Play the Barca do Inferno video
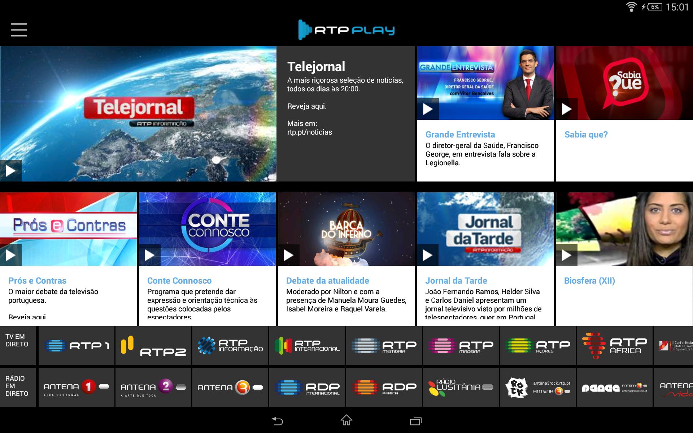 pos(289,255)
